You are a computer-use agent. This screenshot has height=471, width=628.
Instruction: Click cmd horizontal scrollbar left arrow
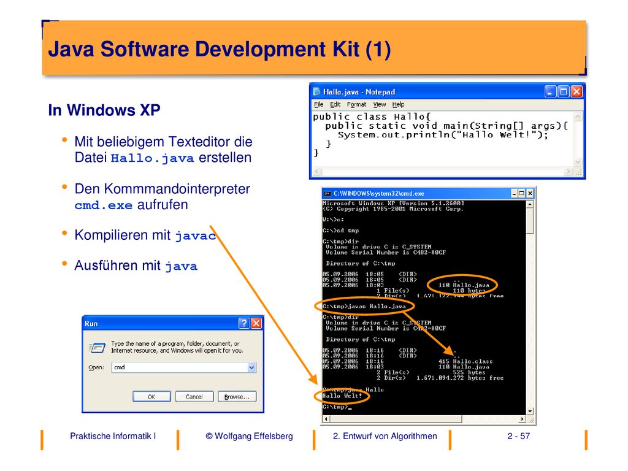click(326, 419)
